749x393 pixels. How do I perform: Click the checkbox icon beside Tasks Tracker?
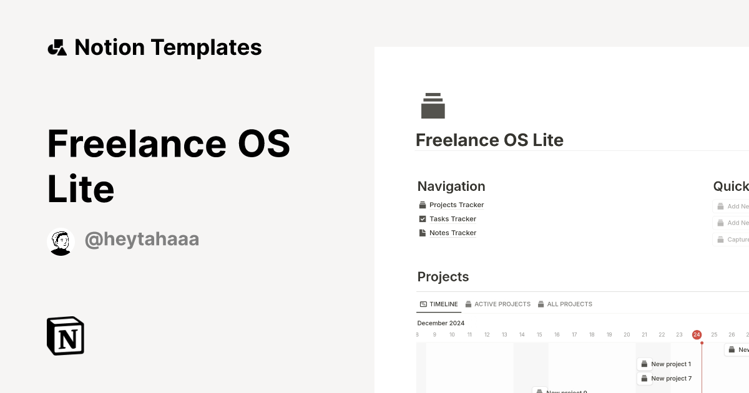[x=423, y=218]
